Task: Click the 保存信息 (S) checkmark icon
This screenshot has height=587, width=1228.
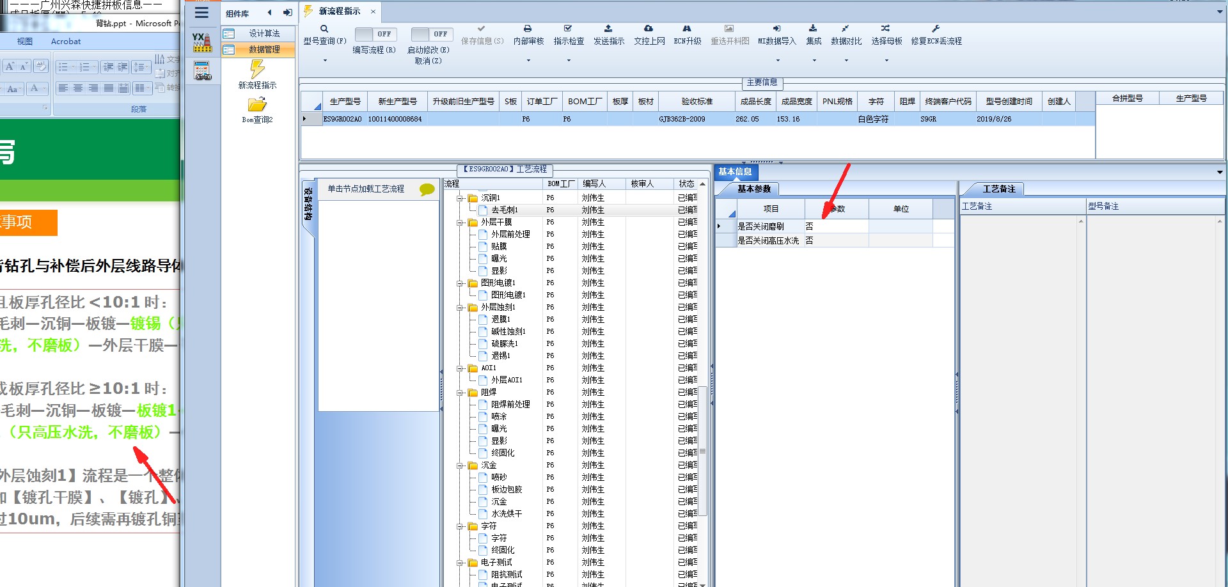Action: pos(481,29)
